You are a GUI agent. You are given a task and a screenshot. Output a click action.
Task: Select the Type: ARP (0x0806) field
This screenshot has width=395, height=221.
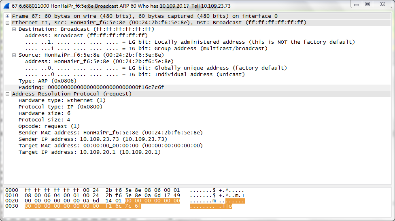coord(47,81)
